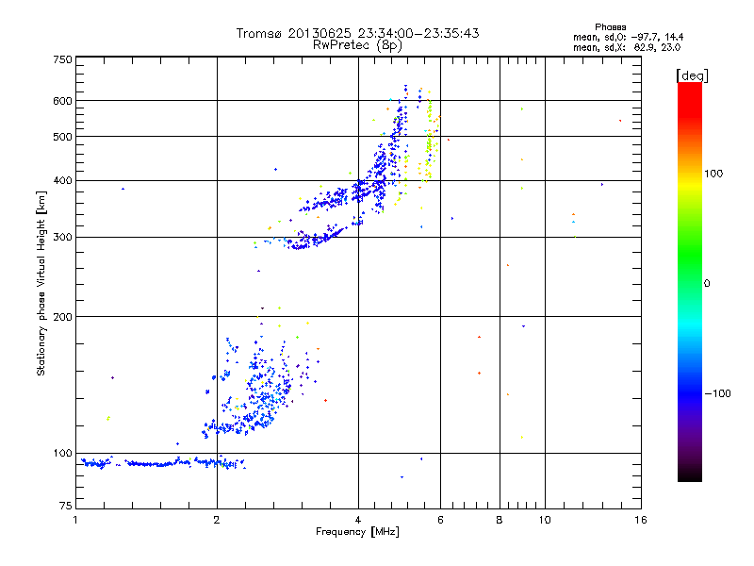The height and width of the screenshot is (566, 754).
Task: Click the x-axis tick label '1'
Action: 75,520
